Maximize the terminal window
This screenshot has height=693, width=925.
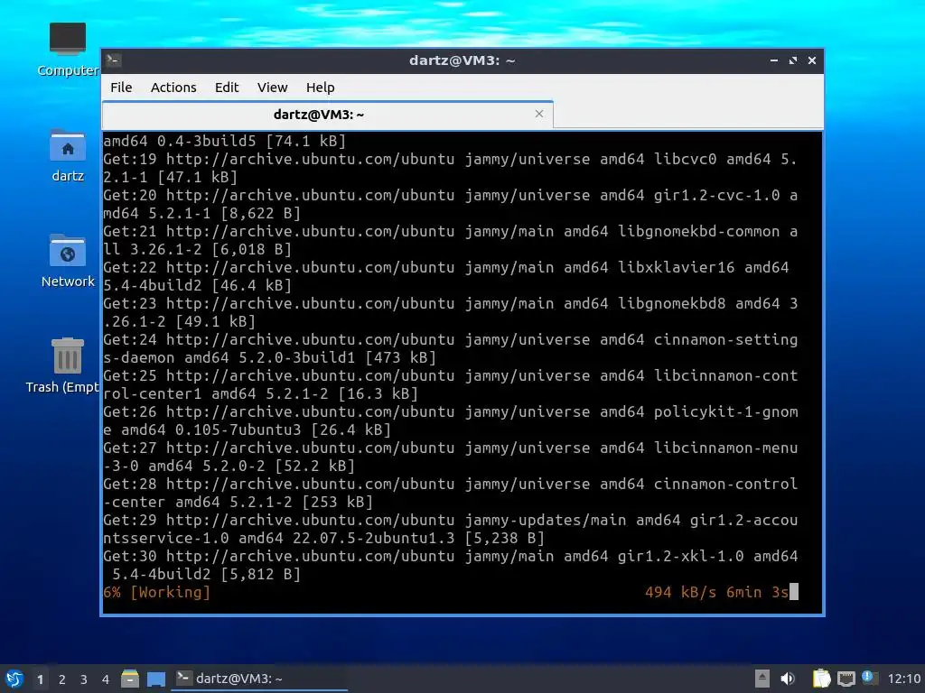(793, 60)
